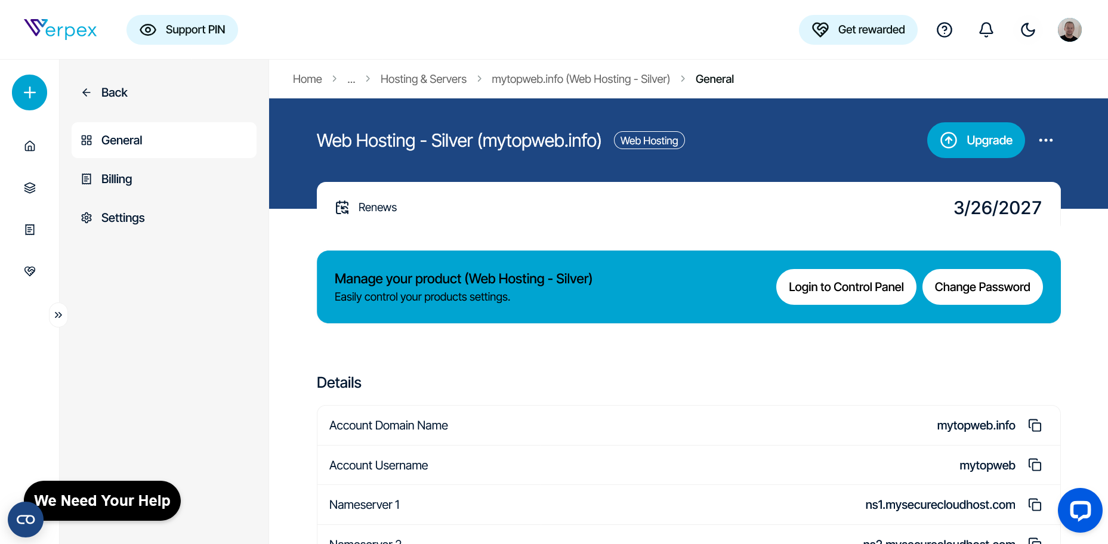
Task: Open the Get rewarded program
Action: click(858, 30)
